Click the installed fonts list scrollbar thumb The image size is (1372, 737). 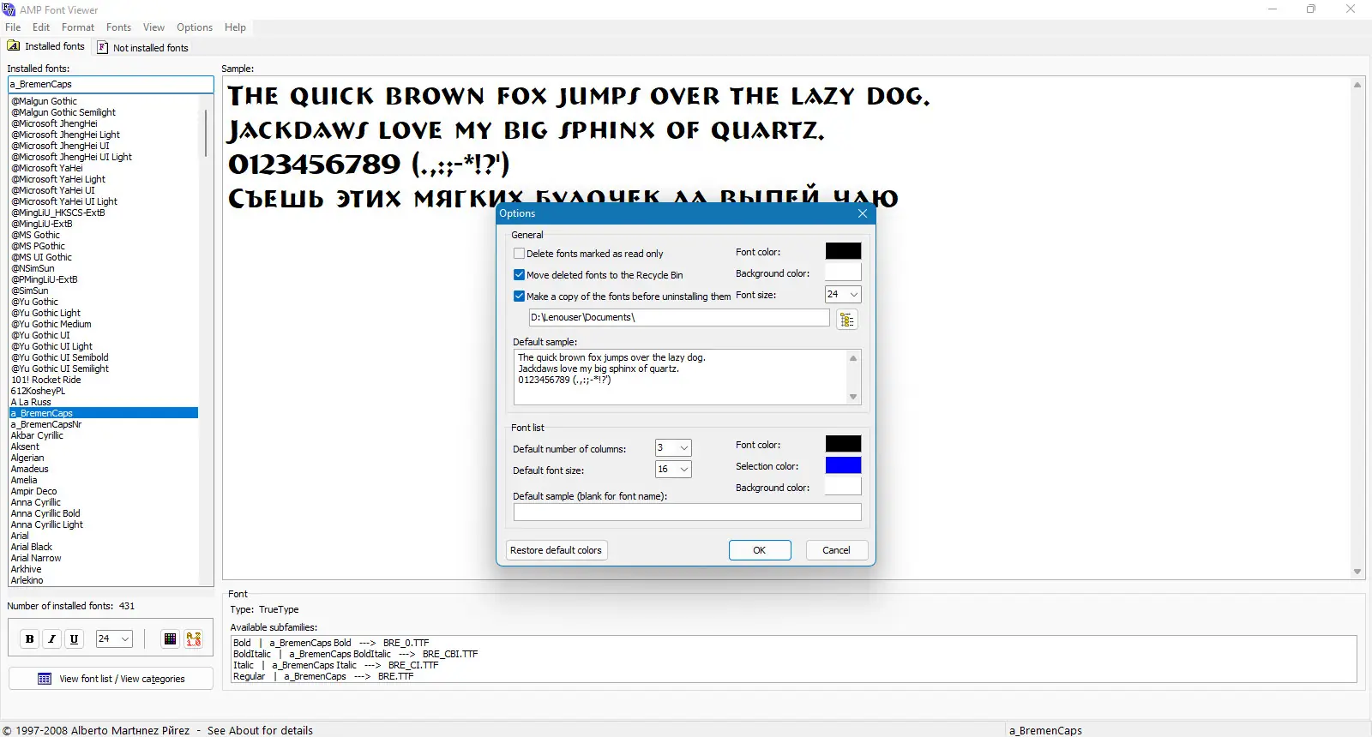[206, 132]
